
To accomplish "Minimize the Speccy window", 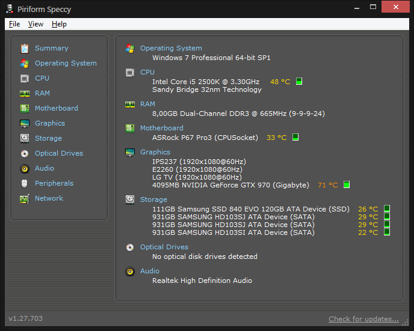I will 357,7.
